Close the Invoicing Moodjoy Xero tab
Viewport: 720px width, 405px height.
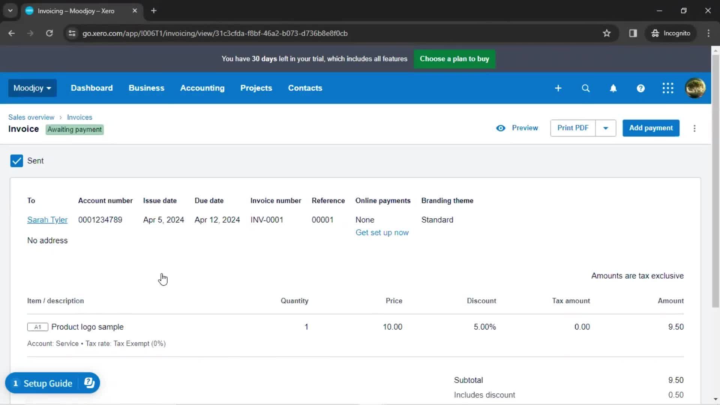(x=135, y=11)
